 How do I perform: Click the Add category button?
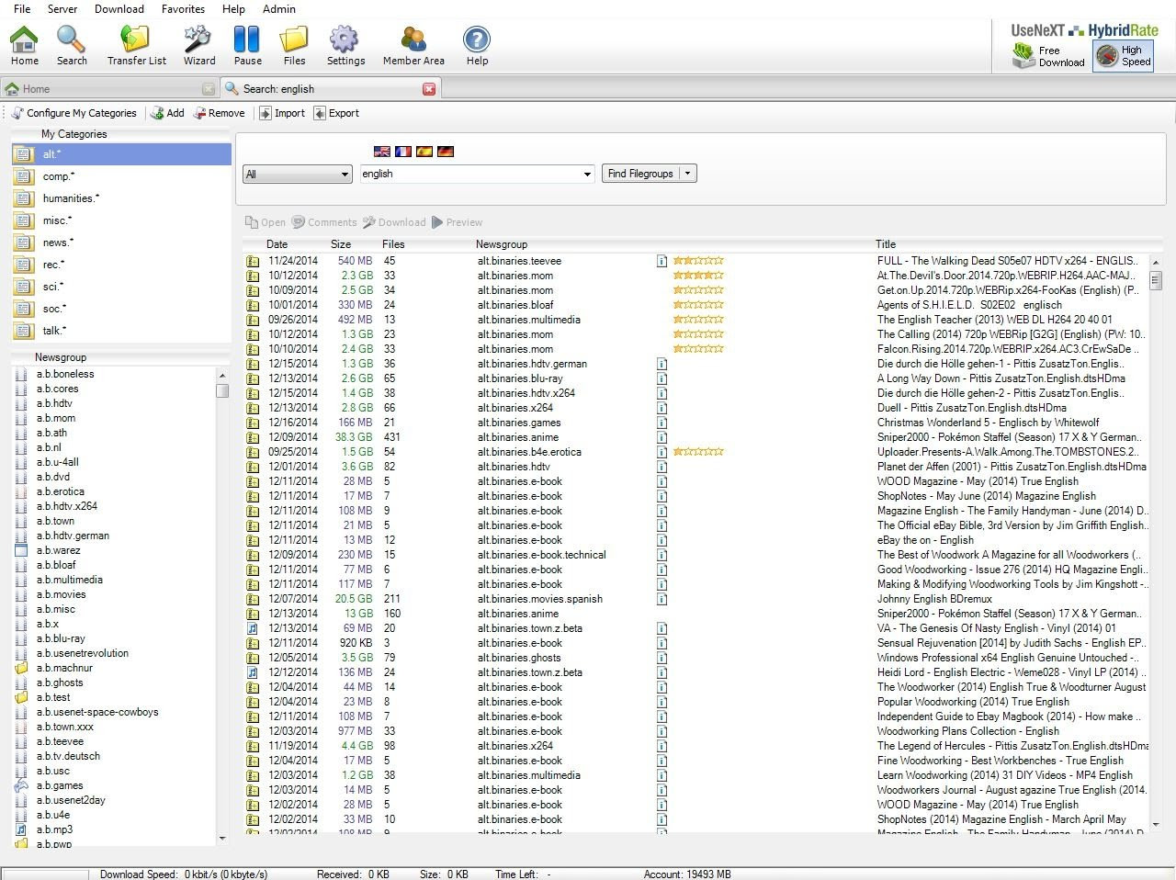(167, 113)
